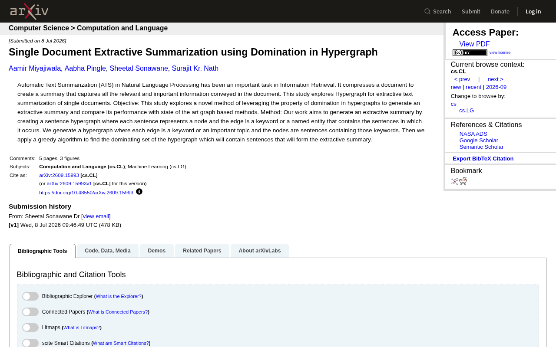
Task: Click What are Smart Citations? link
Action: (x=121, y=344)
